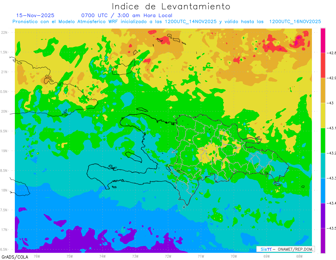Click the '74W' longitude label
The width and height of the screenshot is (336, 260).
tap(102, 256)
